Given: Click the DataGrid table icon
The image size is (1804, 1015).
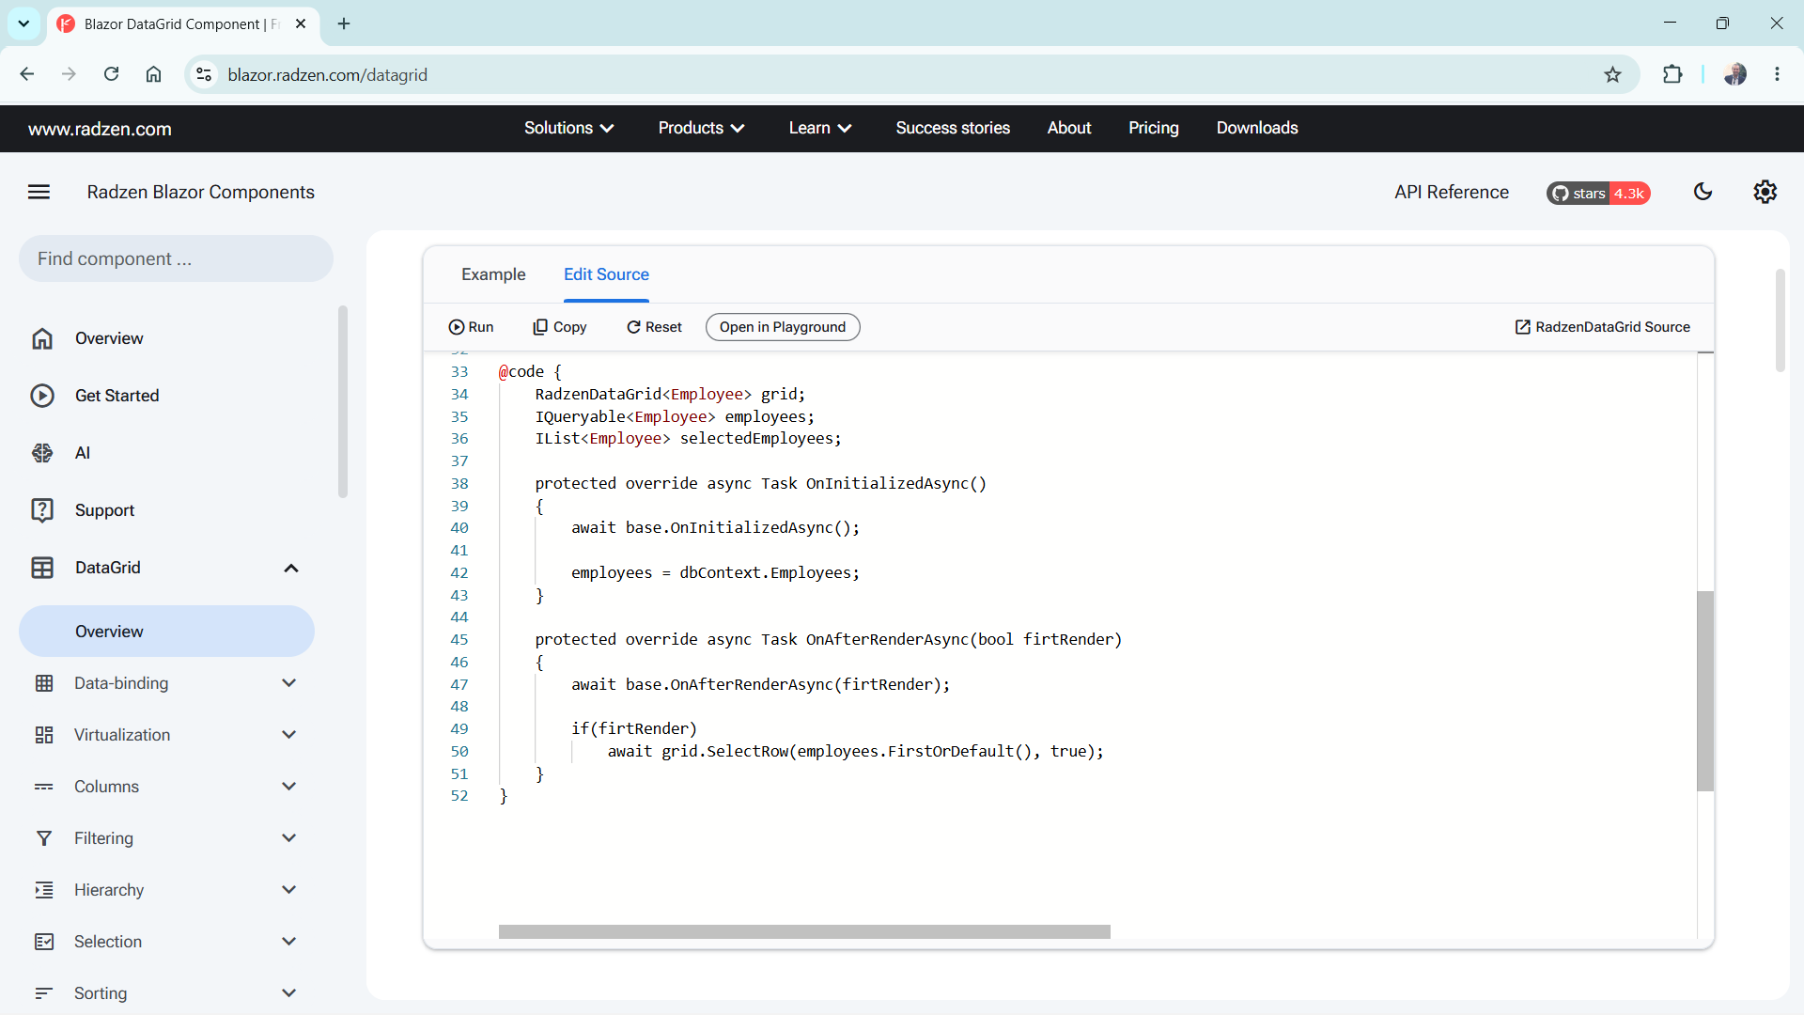Looking at the screenshot, I should pyautogui.click(x=42, y=568).
